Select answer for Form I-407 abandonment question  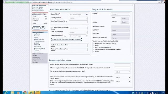tap(123, 81)
